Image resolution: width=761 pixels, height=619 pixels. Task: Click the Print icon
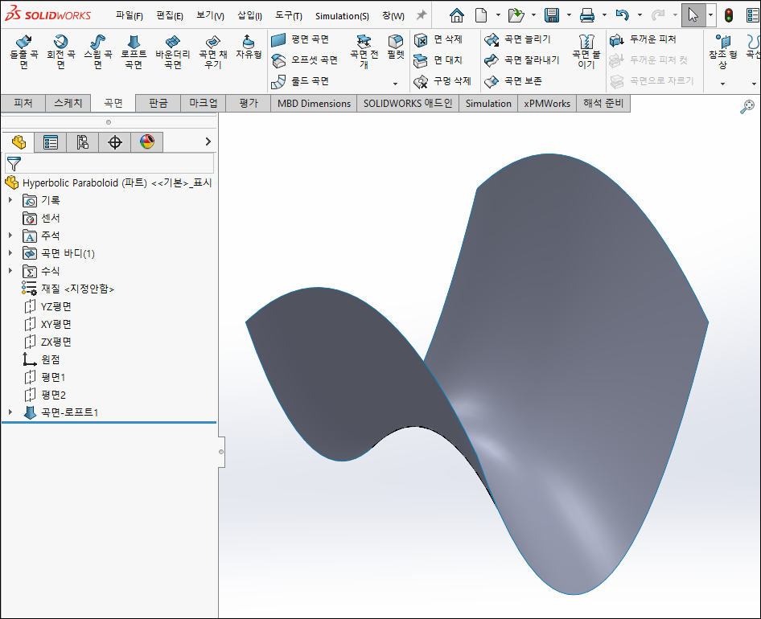(586, 15)
